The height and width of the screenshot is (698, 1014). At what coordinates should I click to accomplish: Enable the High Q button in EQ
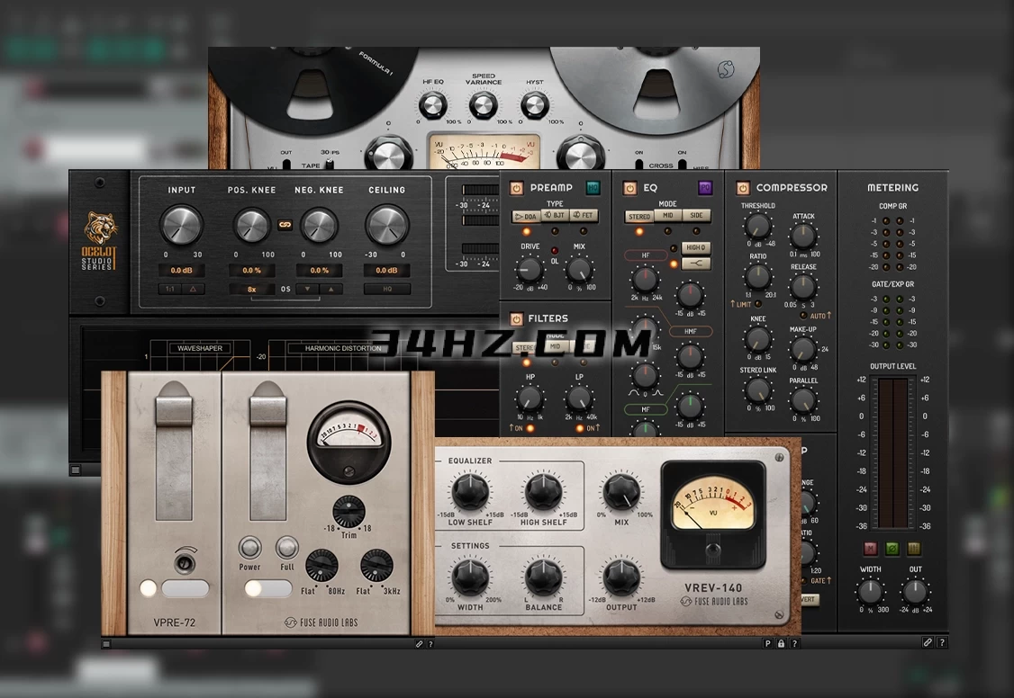click(696, 248)
